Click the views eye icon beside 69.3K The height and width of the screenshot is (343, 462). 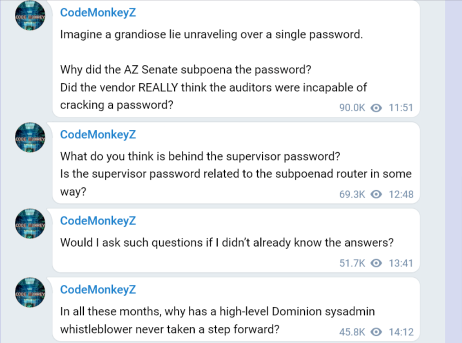tap(377, 194)
